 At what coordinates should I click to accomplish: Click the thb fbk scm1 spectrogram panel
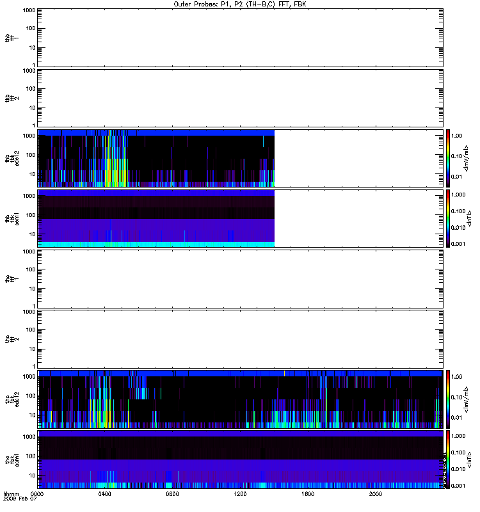pyautogui.click(x=241, y=218)
